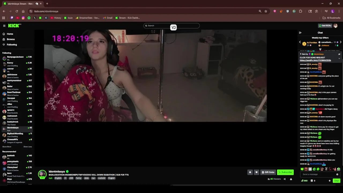Show next weekly top gifters
Screen dimensions: 343x193
pyautogui.click(x=341, y=42)
